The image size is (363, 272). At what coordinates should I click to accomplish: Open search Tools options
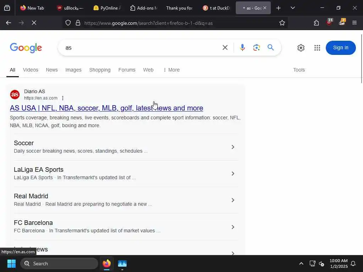(x=299, y=70)
